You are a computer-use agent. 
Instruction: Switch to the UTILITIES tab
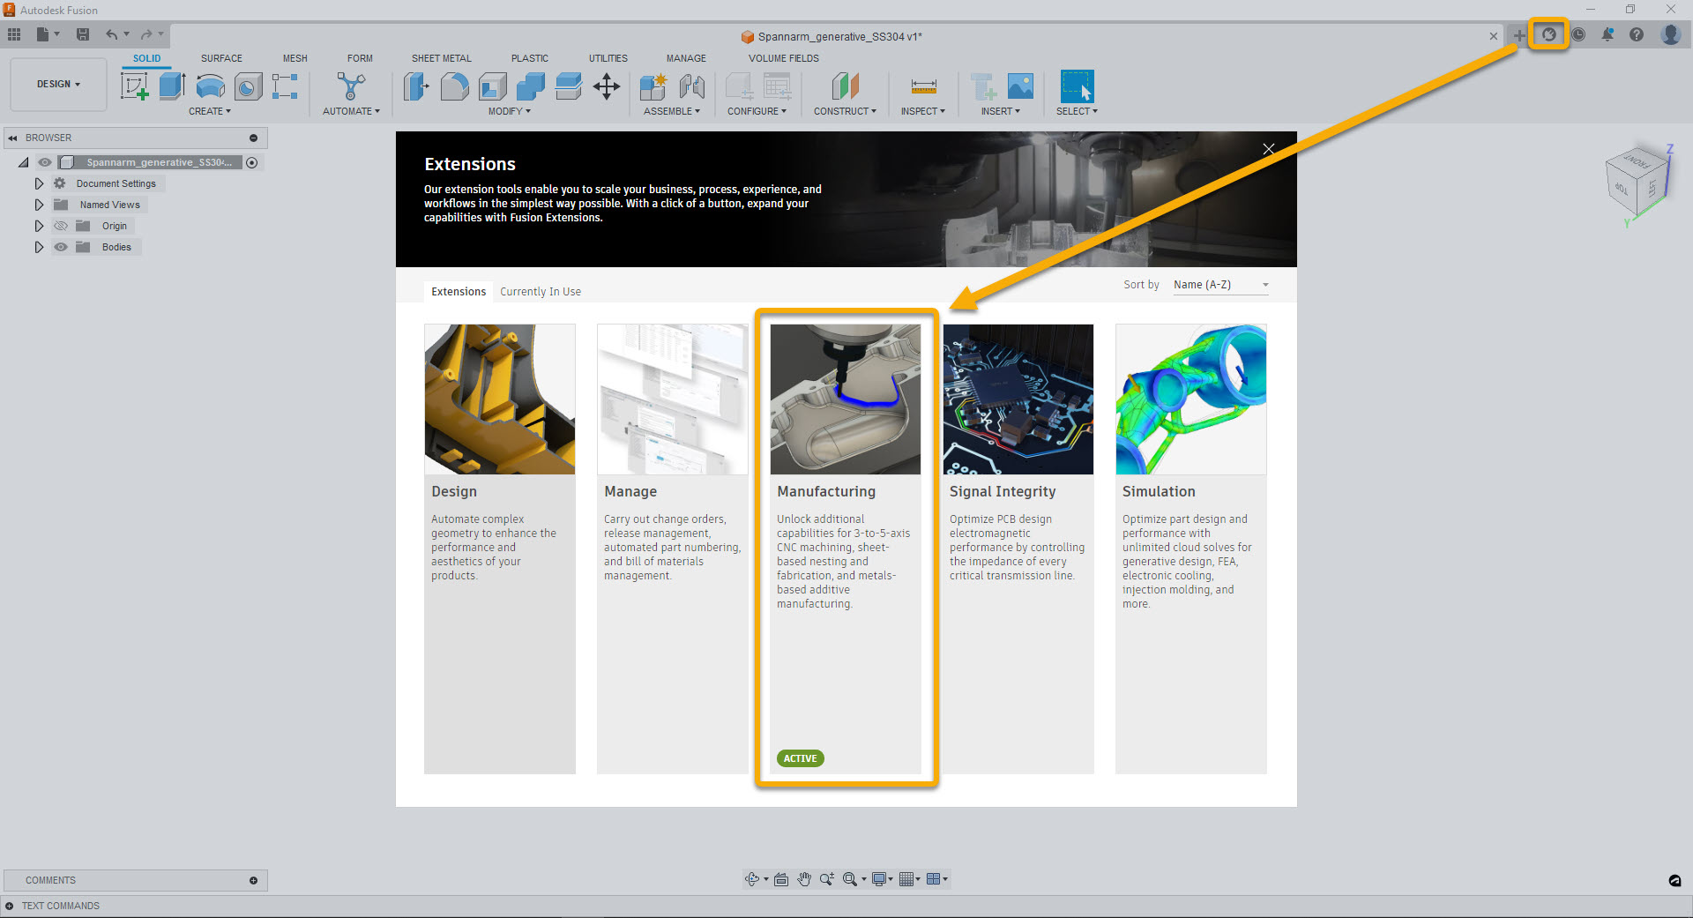pos(608,58)
